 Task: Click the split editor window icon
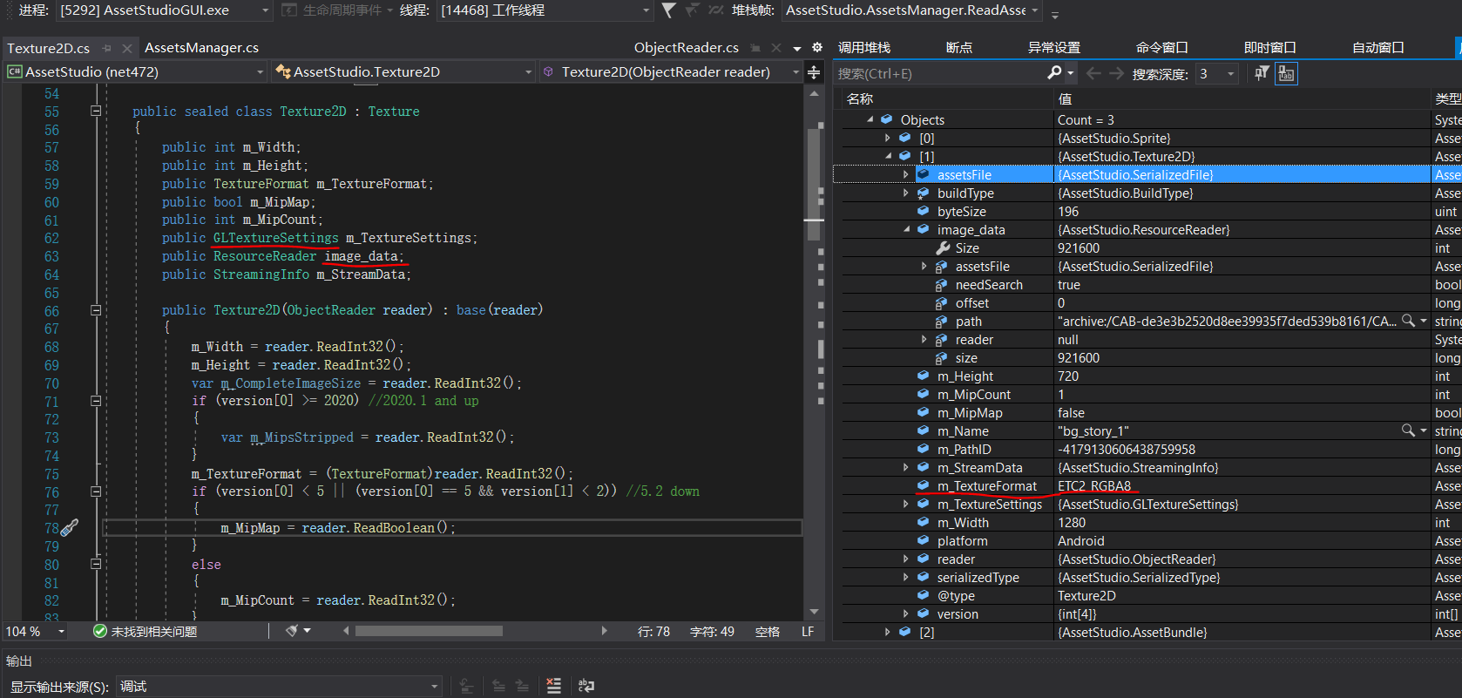814,72
